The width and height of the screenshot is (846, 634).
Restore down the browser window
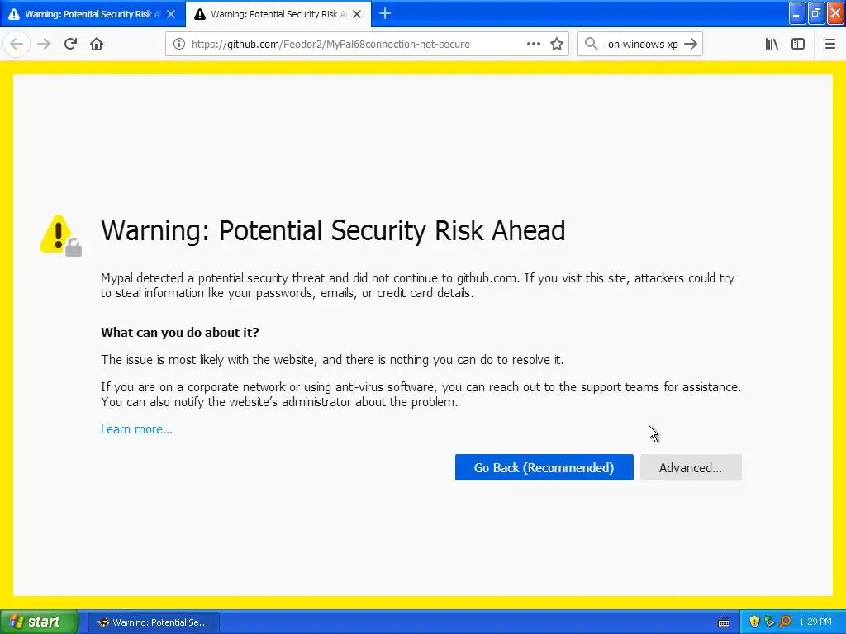click(x=816, y=13)
